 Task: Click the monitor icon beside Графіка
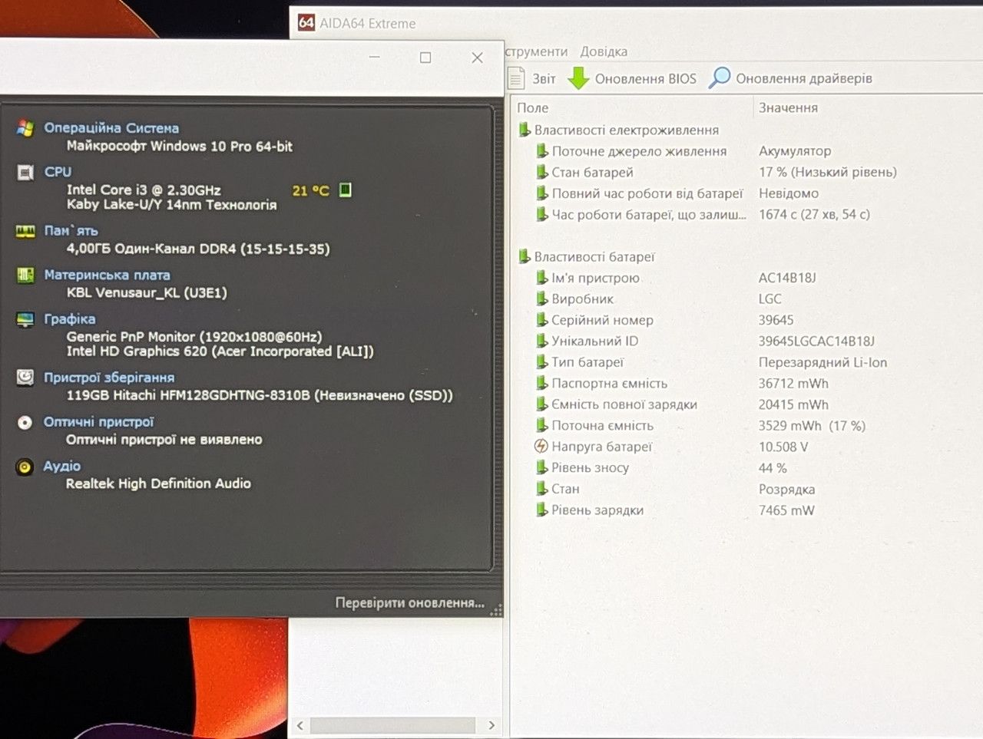pyautogui.click(x=25, y=319)
